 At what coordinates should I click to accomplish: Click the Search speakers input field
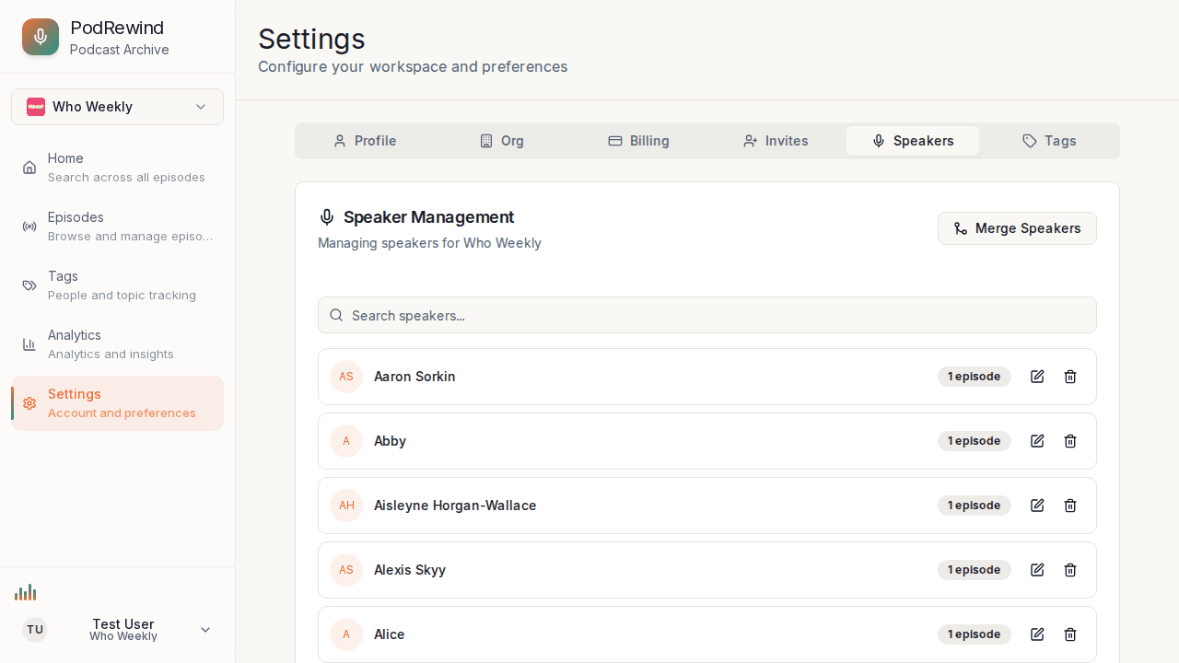point(707,315)
